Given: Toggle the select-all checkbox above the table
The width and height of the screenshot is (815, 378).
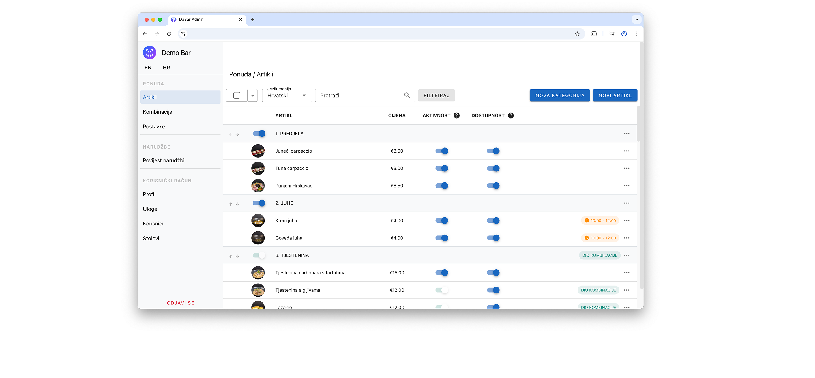Looking at the screenshot, I should (237, 96).
